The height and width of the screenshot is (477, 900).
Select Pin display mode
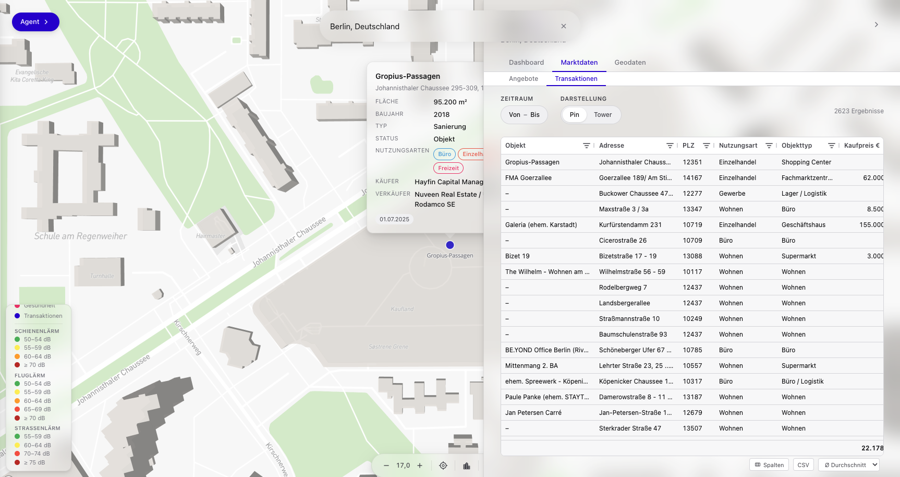pyautogui.click(x=574, y=115)
